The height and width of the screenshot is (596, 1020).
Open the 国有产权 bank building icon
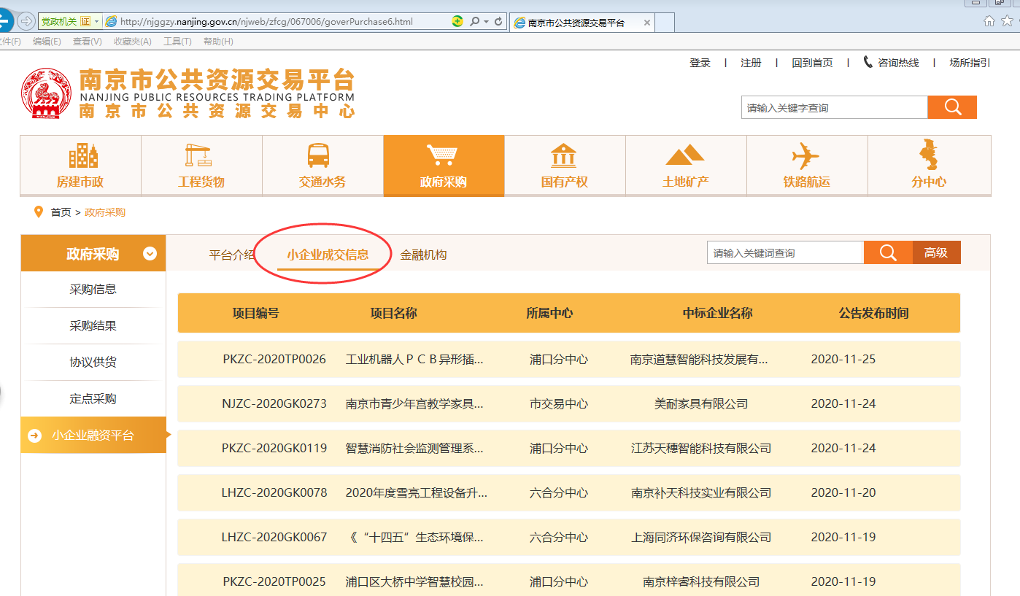pyautogui.click(x=563, y=155)
